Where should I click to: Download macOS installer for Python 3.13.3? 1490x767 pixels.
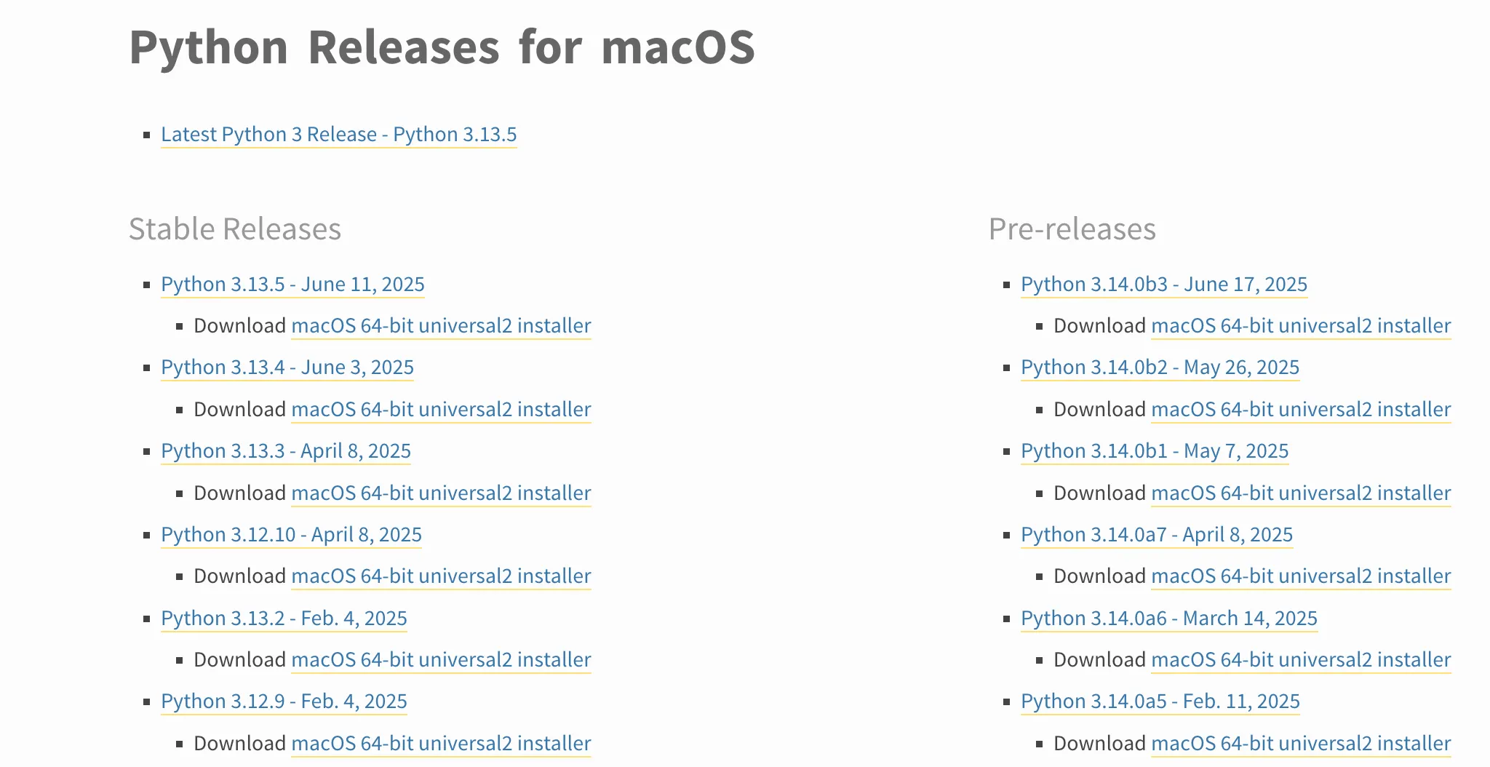pos(442,493)
